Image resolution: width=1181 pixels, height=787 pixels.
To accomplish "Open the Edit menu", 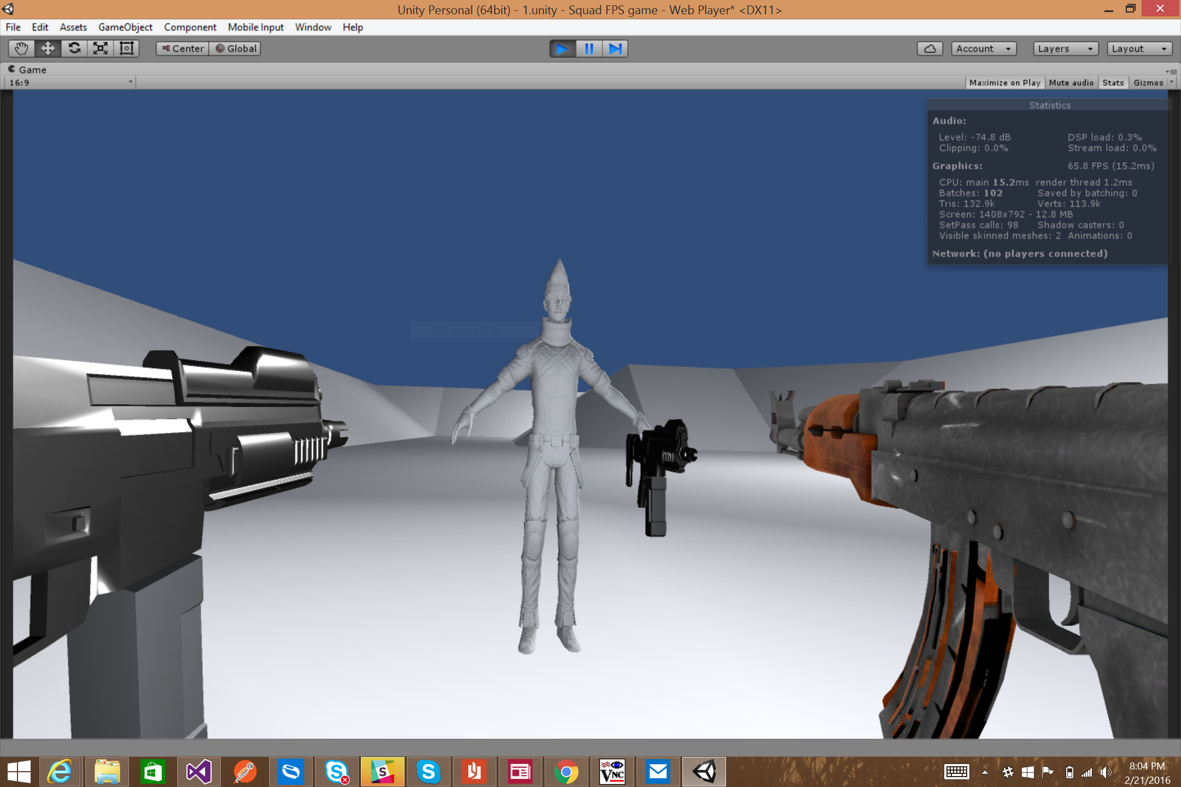I will pyautogui.click(x=40, y=27).
